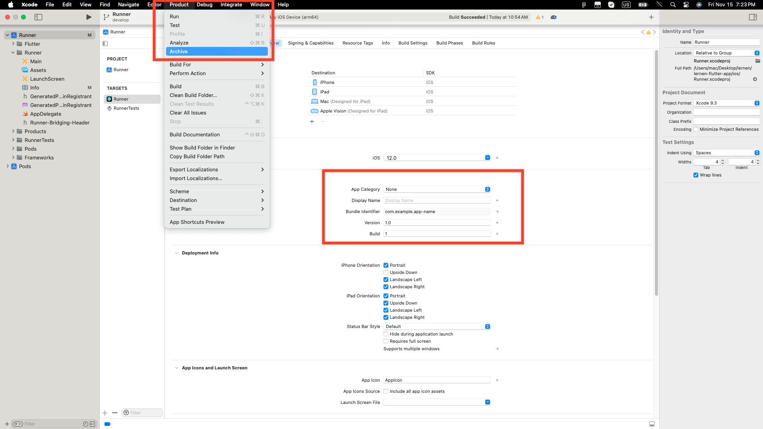Image resolution: width=763 pixels, height=429 pixels.
Task: Toggle the navigator sidebar icon
Action: pyautogui.click(x=39, y=17)
